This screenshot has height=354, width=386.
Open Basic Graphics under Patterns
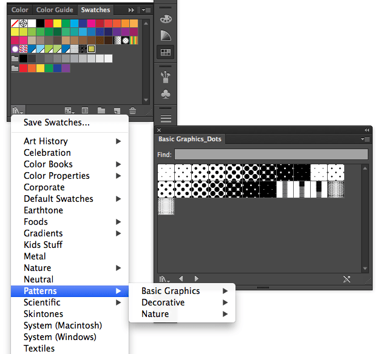[x=182, y=291]
